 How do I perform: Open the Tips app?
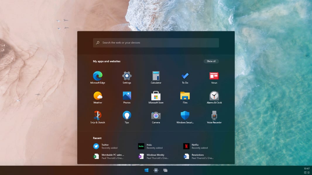(x=127, y=116)
